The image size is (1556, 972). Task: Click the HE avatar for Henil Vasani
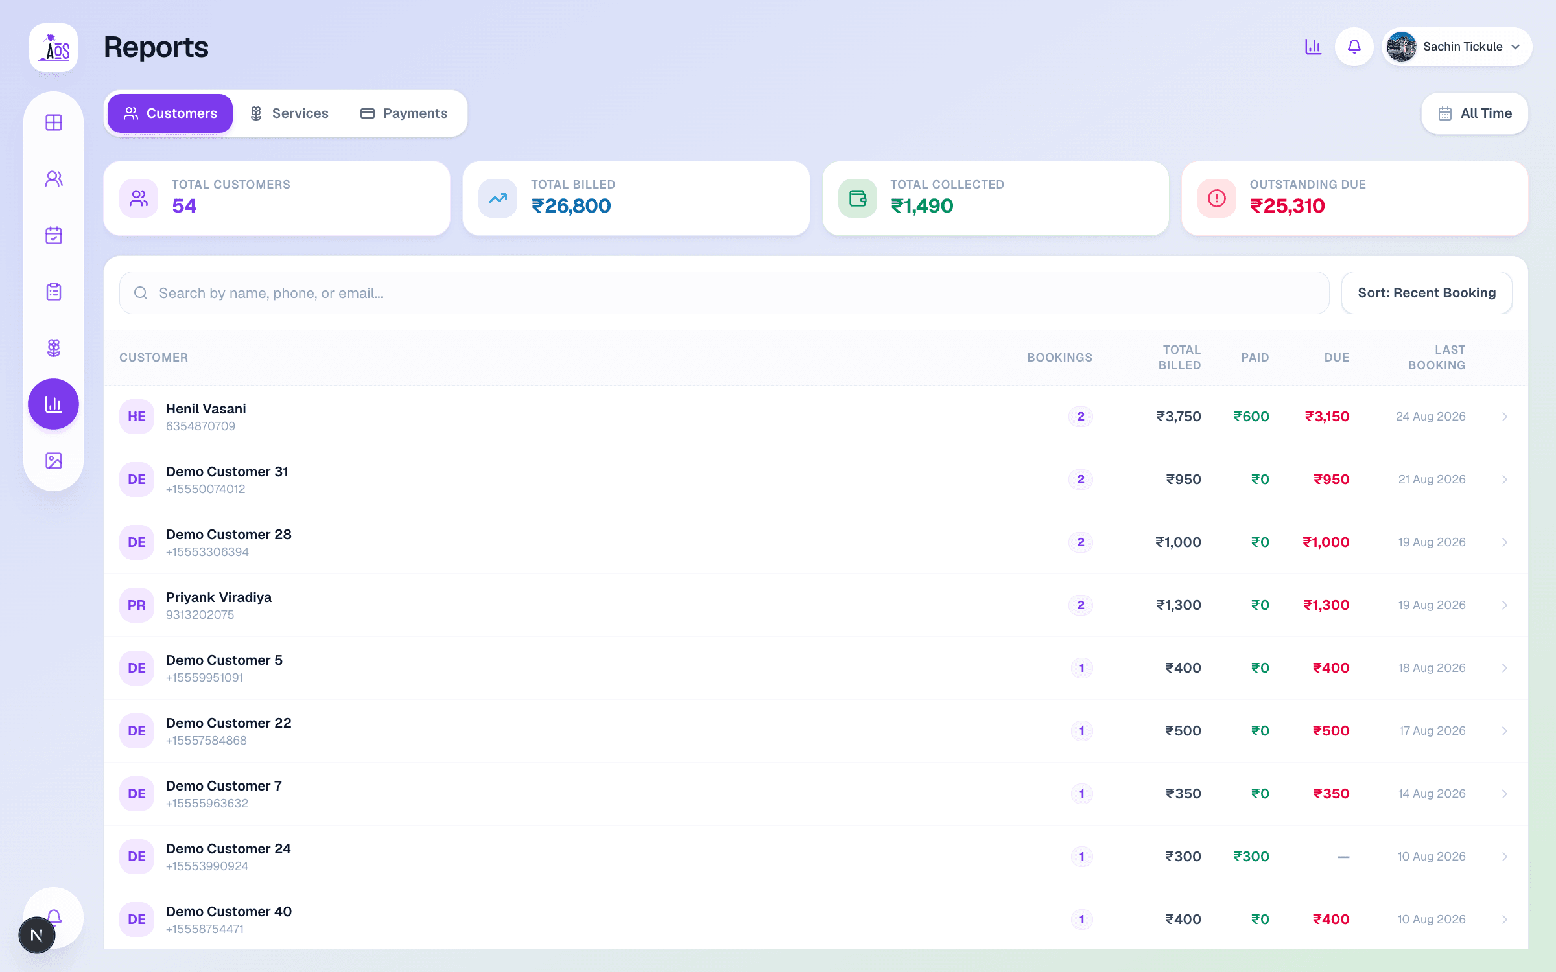(x=137, y=417)
